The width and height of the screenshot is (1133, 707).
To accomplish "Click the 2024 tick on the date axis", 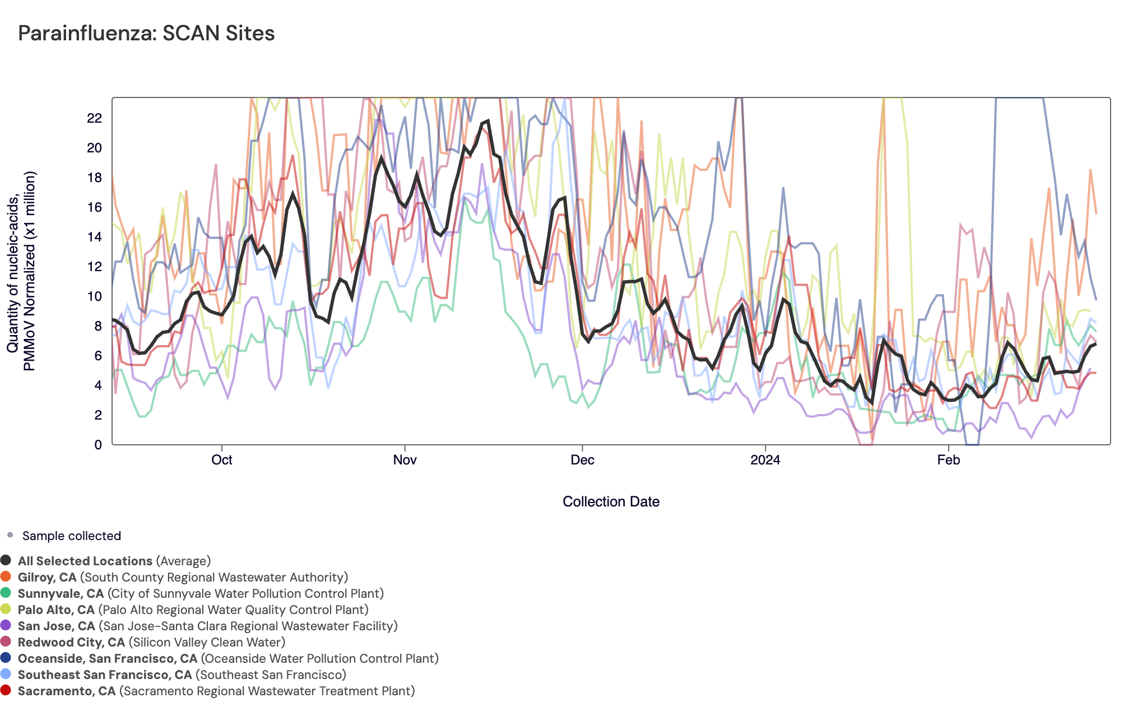I will click(x=765, y=460).
